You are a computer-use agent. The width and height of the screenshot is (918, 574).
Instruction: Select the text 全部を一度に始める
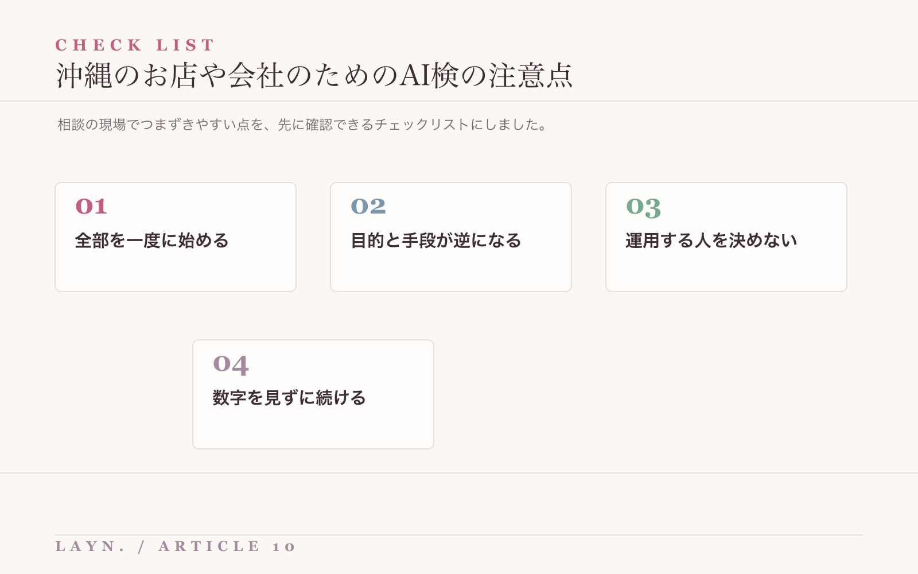click(152, 241)
